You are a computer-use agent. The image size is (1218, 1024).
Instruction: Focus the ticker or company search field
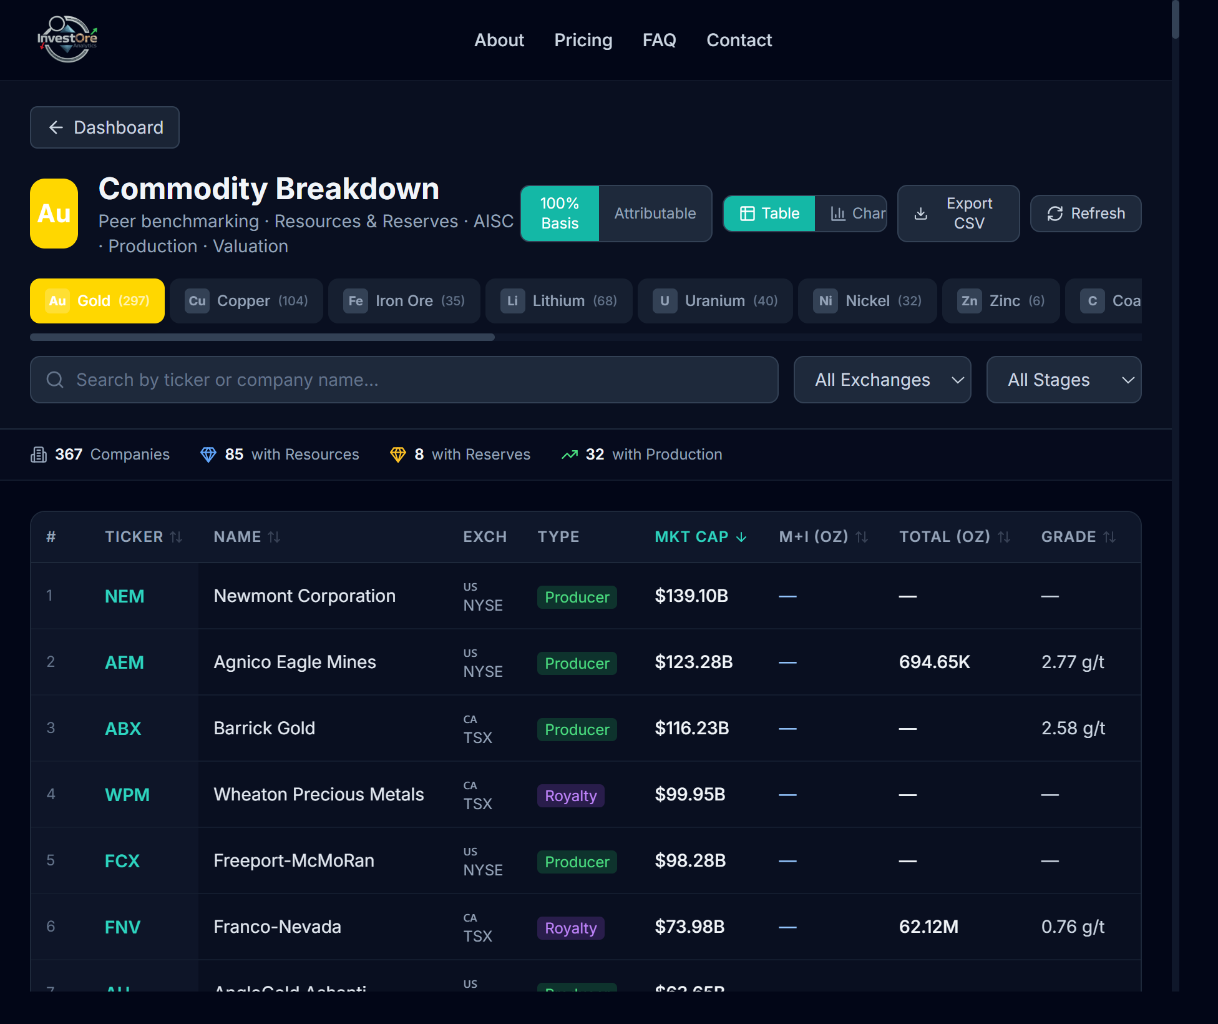click(x=404, y=380)
